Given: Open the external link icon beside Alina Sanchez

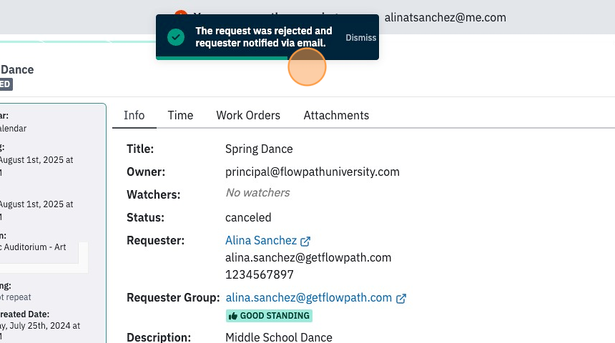Looking at the screenshot, I should point(305,241).
